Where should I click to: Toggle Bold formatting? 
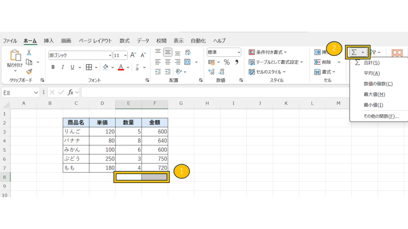pyautogui.click(x=53, y=67)
